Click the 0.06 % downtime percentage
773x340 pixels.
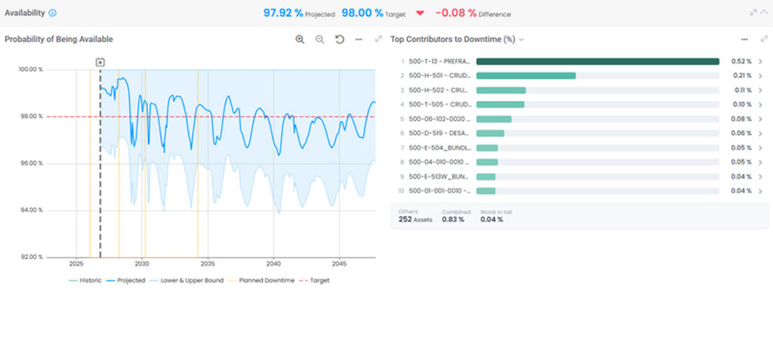click(743, 133)
